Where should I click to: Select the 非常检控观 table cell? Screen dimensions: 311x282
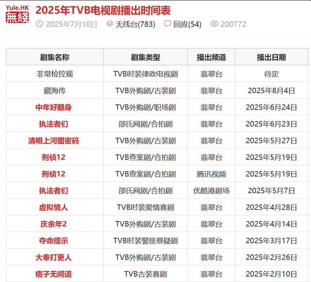point(55,74)
